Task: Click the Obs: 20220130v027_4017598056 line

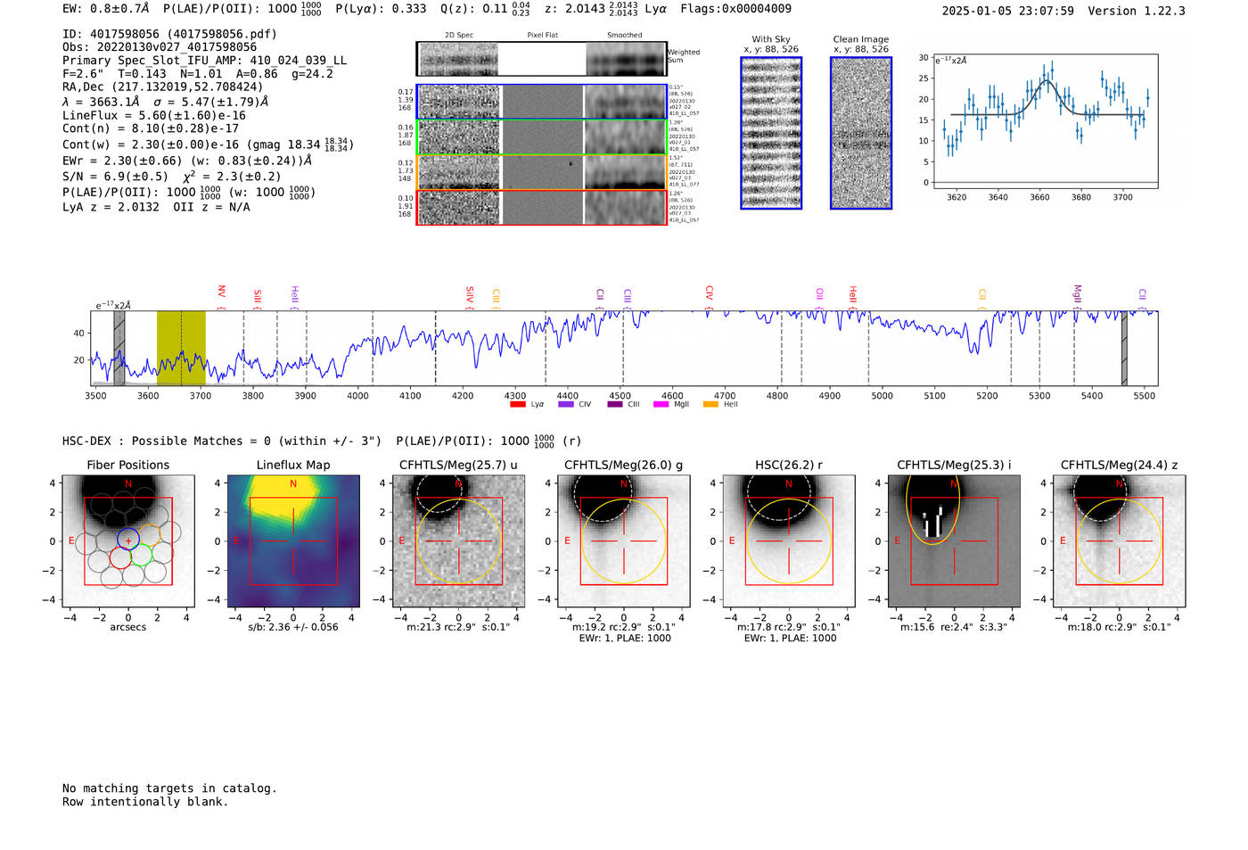Action: point(160,47)
